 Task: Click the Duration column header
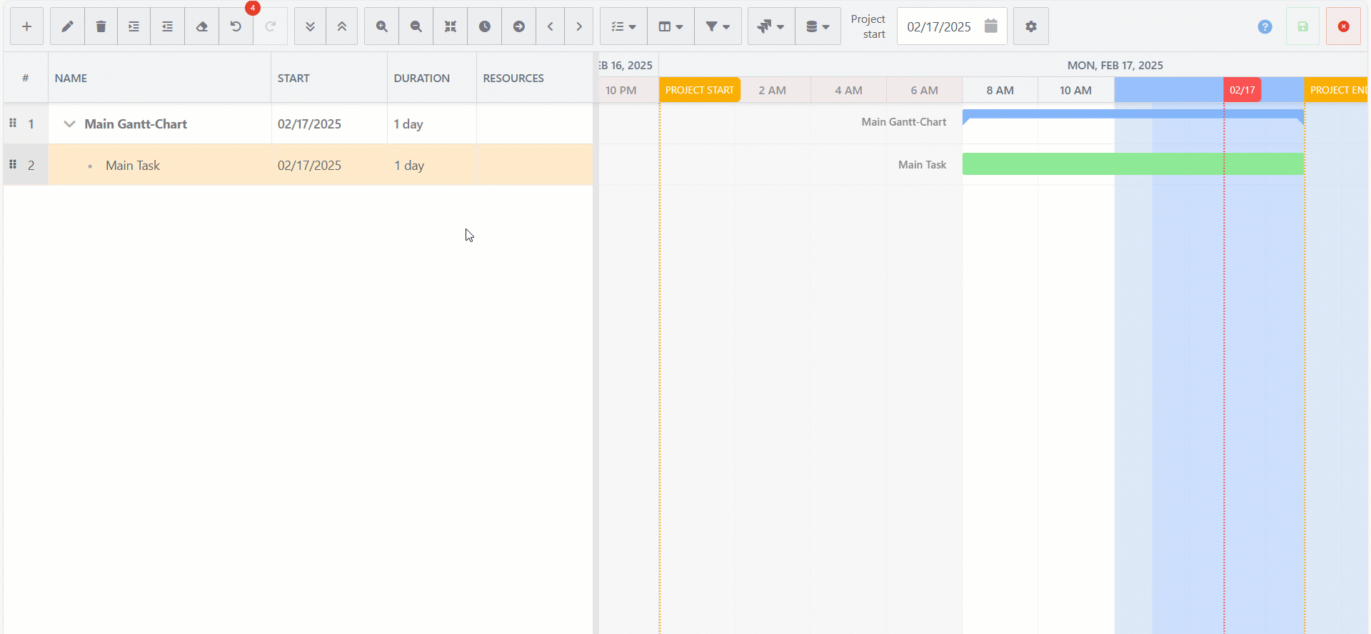[421, 79]
